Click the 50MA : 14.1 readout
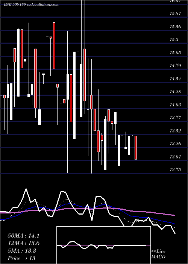This screenshot has width=188, height=264. tap(24, 236)
